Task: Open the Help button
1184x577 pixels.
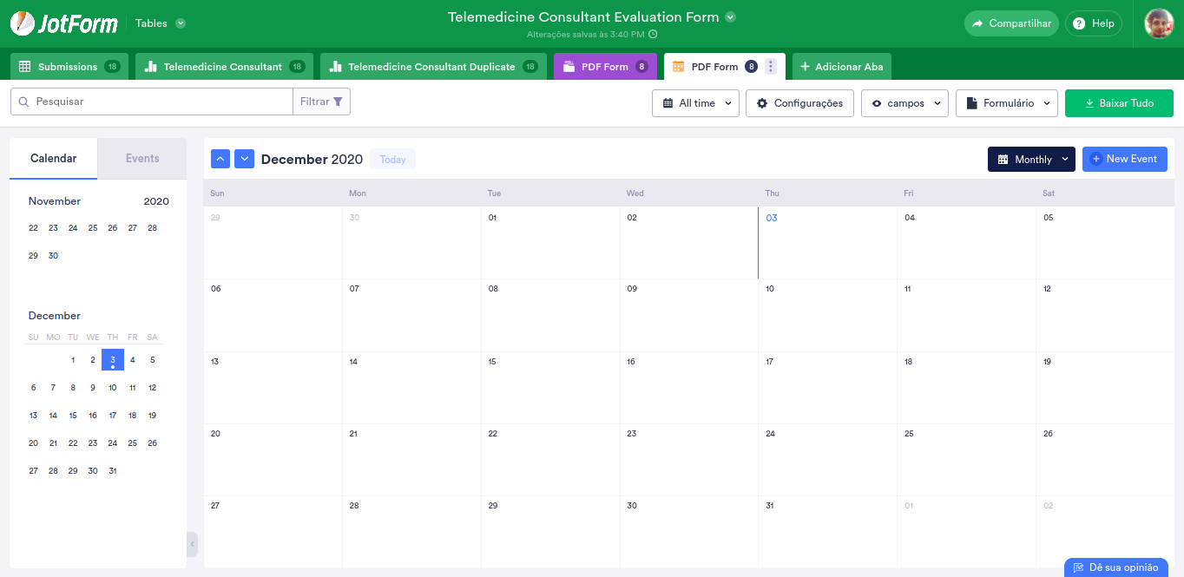Action: click(1093, 23)
